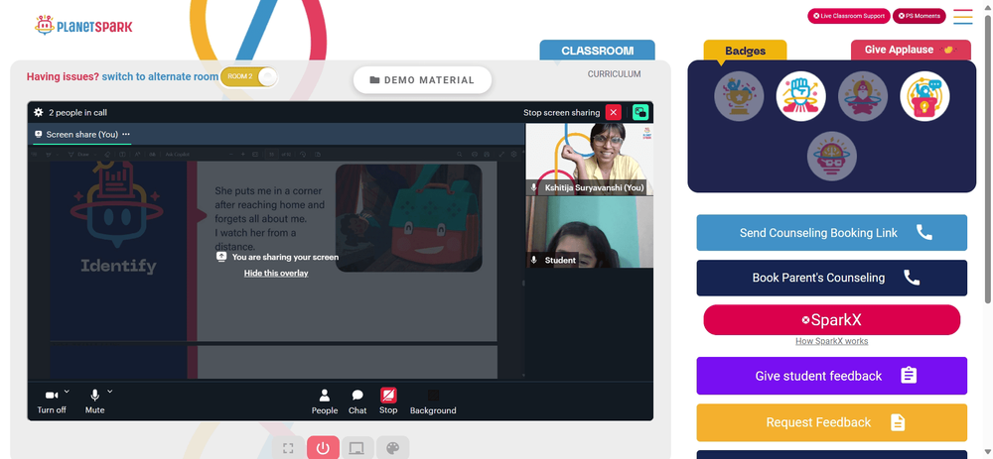Open the How SparkX works link

[831, 341]
